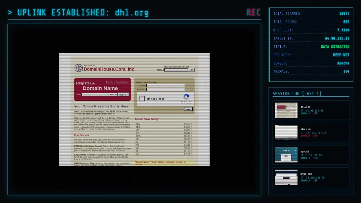The image size is (361, 203).
Task: Open the mjua.com session thumbnail
Action: click(x=286, y=177)
